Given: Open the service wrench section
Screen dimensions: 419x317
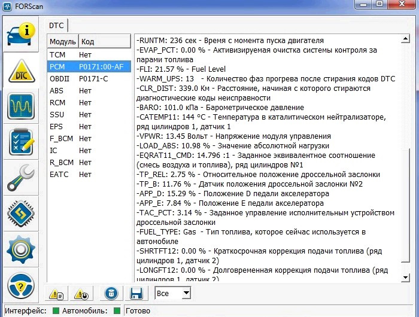Looking at the screenshot, I should (x=21, y=178).
